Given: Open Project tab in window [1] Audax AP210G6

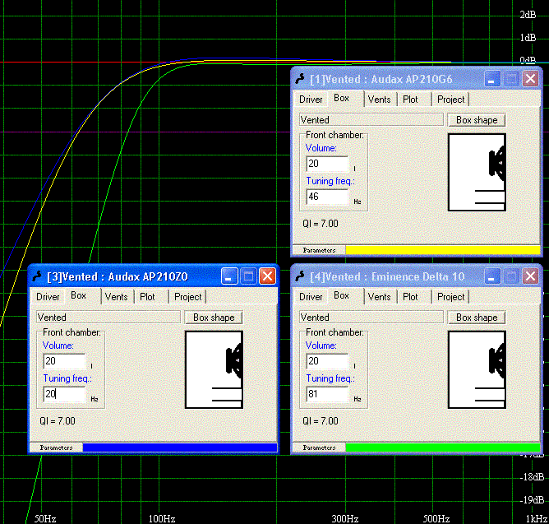Looking at the screenshot, I should 451,100.
